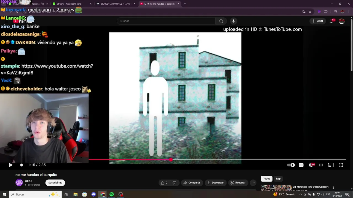Open the 16:07 clock and calendar

338,194
